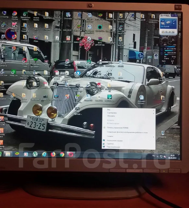Open the фото детский сад archive icon

click(x=100, y=41)
